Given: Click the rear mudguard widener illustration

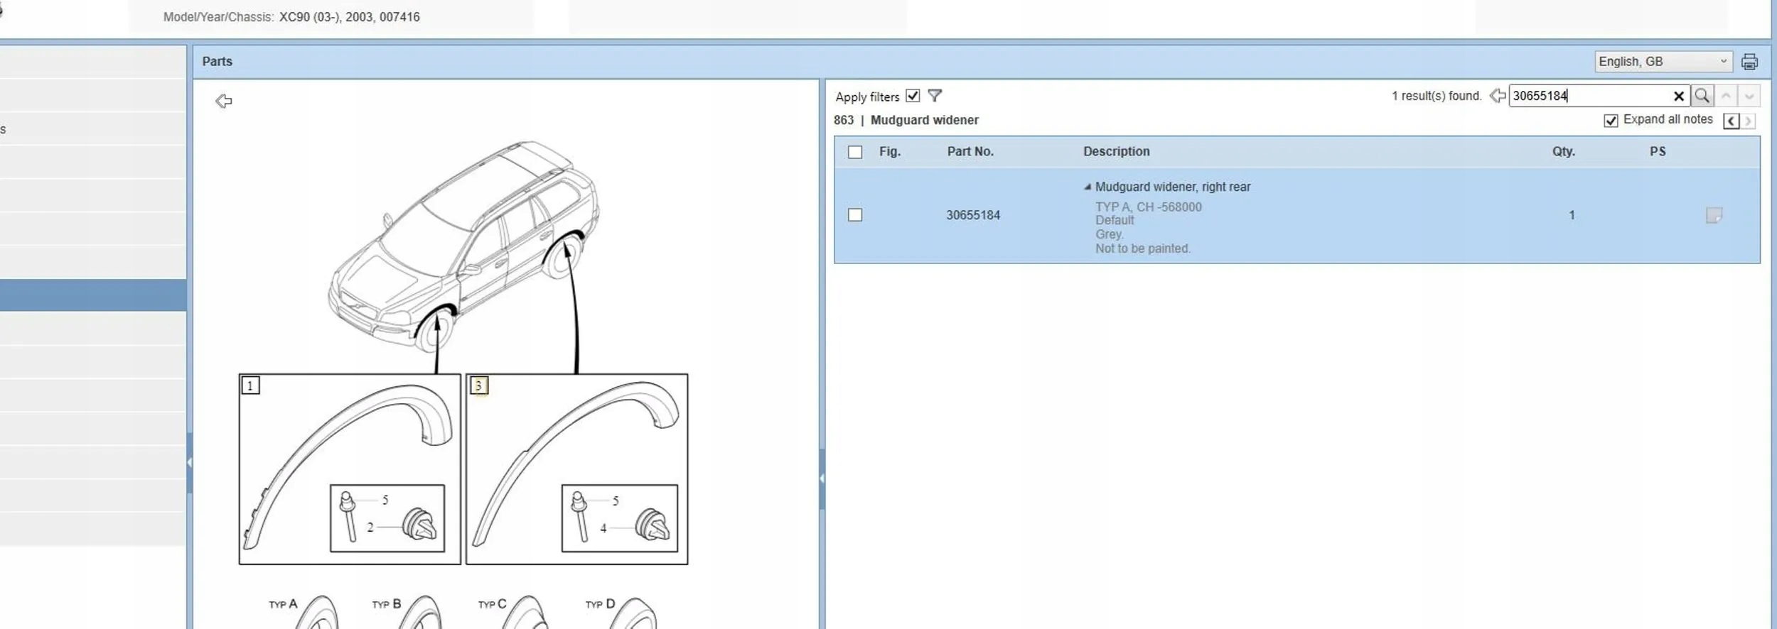Looking at the screenshot, I should [x=576, y=465].
